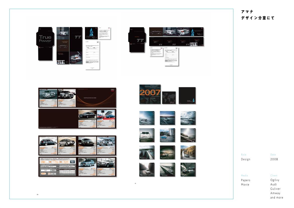Select the calendar photo of blue car by apartments

(x=167, y=135)
